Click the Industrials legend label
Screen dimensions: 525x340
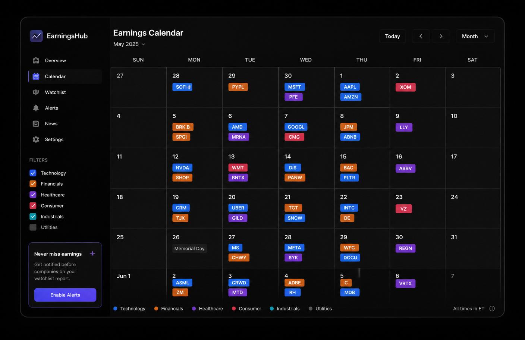click(x=288, y=308)
